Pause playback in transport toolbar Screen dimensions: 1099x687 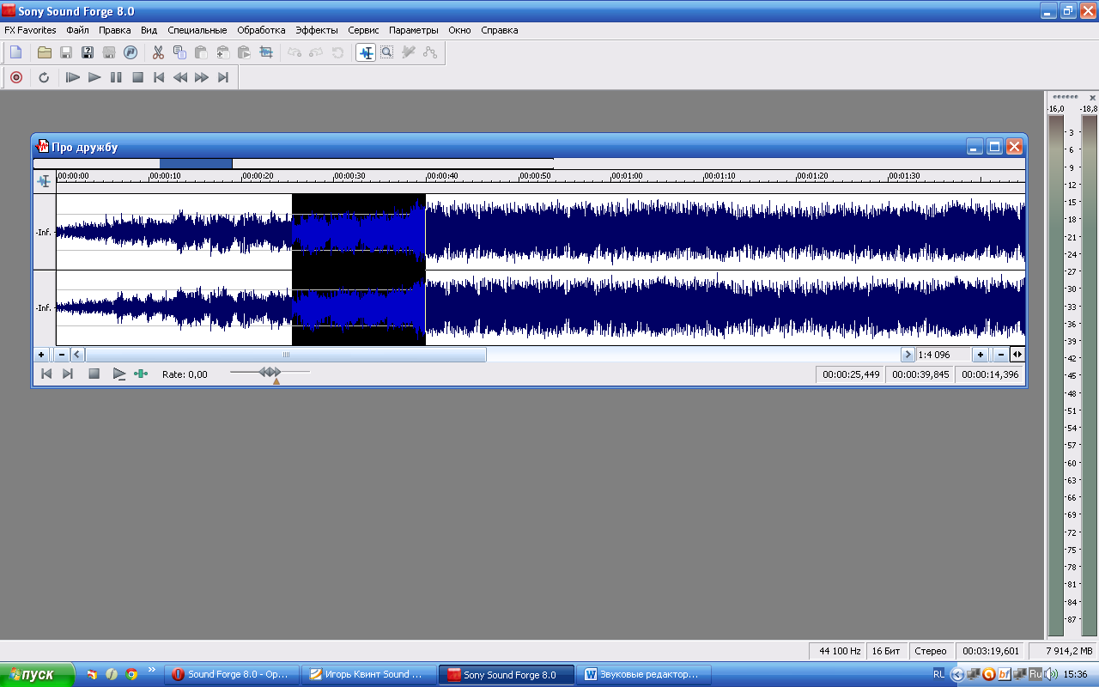coord(116,77)
